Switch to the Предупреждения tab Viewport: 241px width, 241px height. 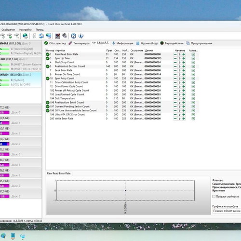point(199,43)
